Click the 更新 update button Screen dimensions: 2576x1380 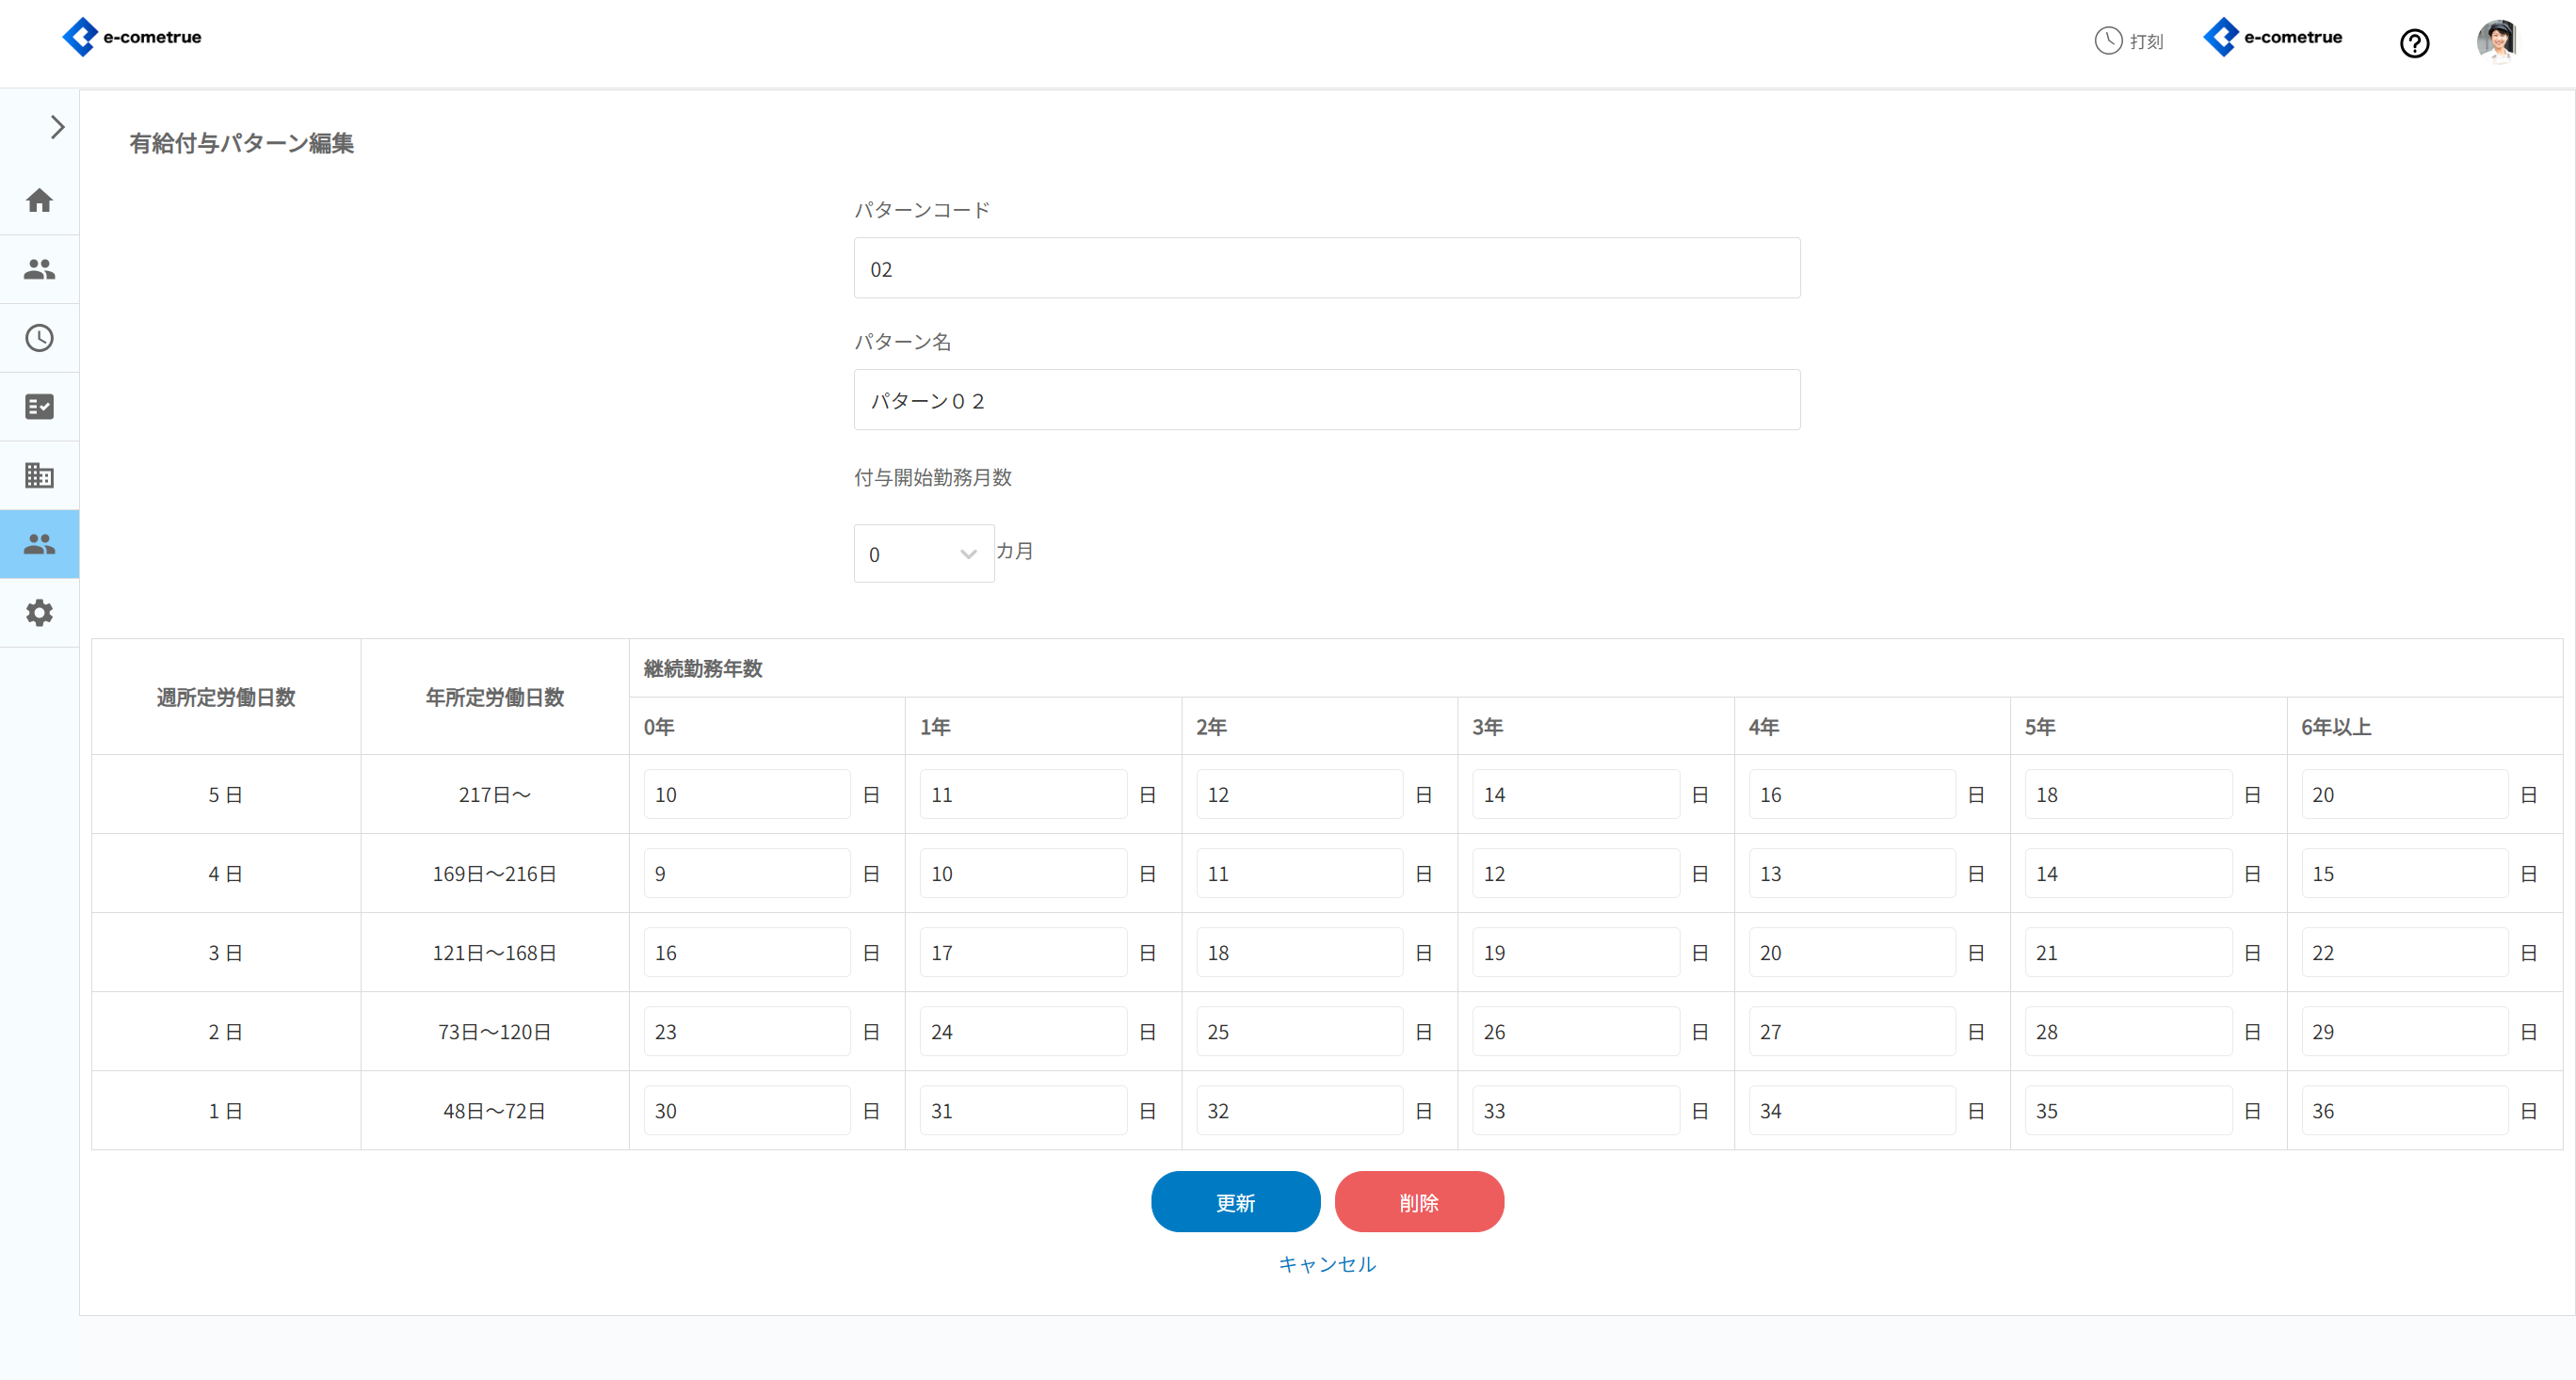pyautogui.click(x=1235, y=1202)
